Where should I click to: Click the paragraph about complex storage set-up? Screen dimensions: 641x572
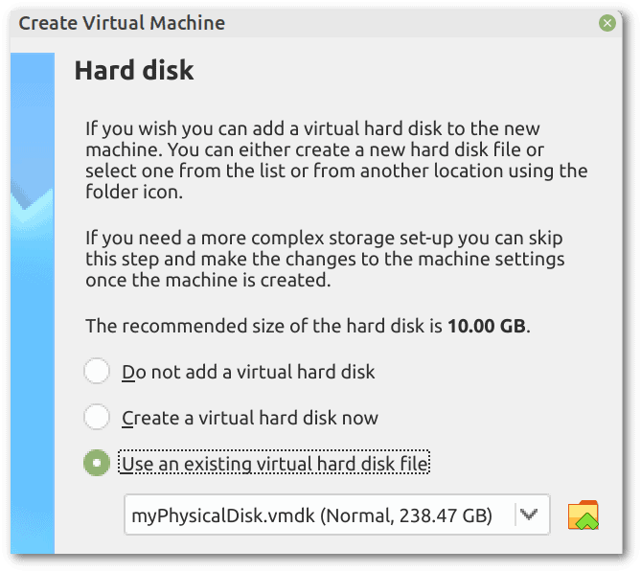(326, 259)
